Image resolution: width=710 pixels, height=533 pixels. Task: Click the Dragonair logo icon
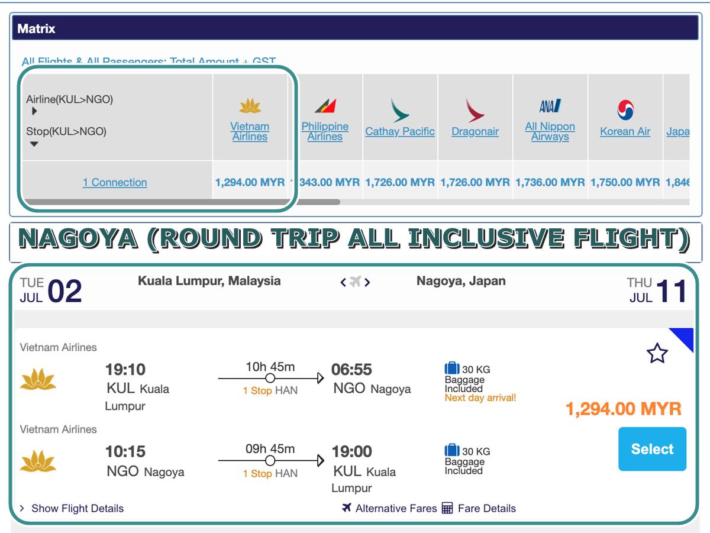(x=475, y=111)
